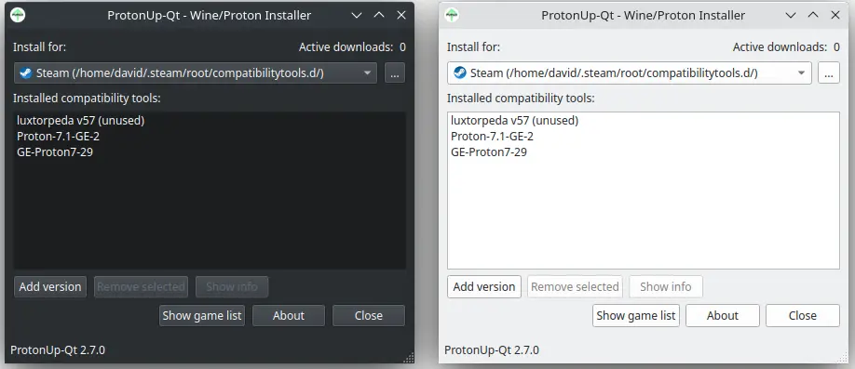Select Proton-7.1-GE-2 in the light list
Viewport: 855px width, 369px height.
pos(492,137)
